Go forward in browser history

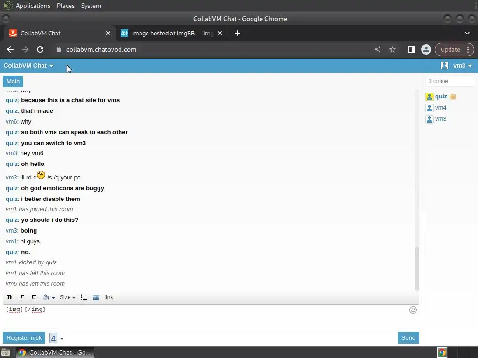tap(25, 49)
